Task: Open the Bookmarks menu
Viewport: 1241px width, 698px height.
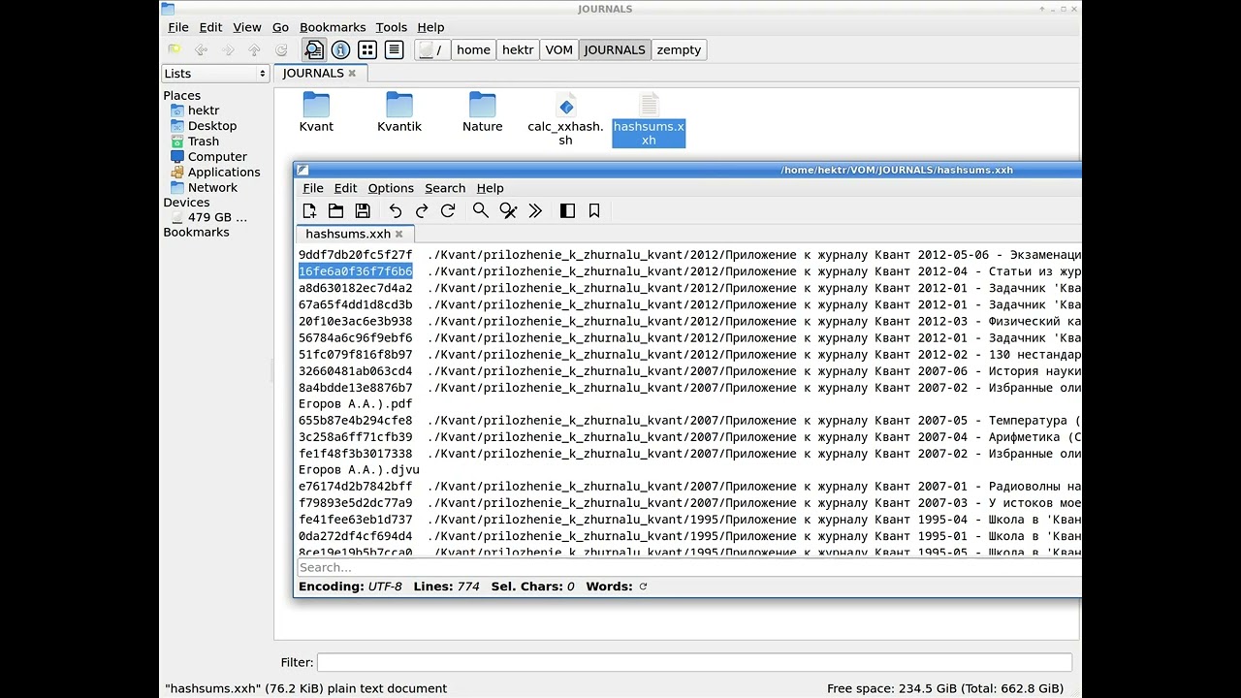Action: [x=333, y=27]
